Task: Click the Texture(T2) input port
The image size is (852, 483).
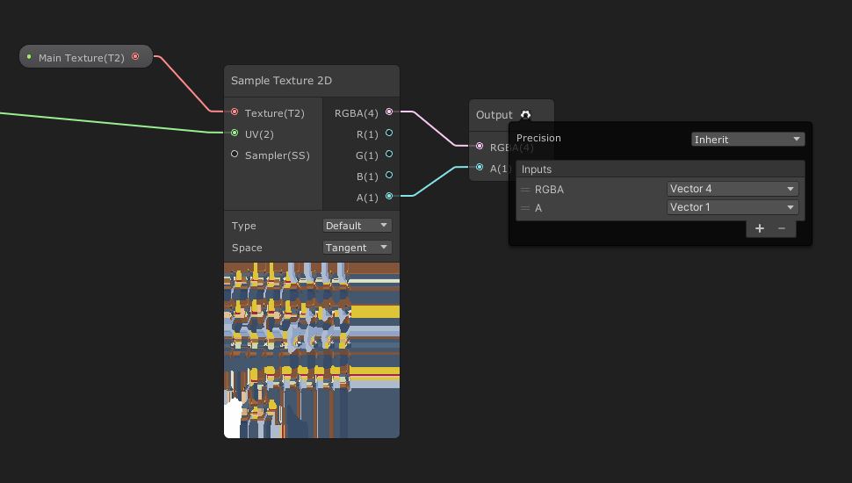Action: point(235,112)
